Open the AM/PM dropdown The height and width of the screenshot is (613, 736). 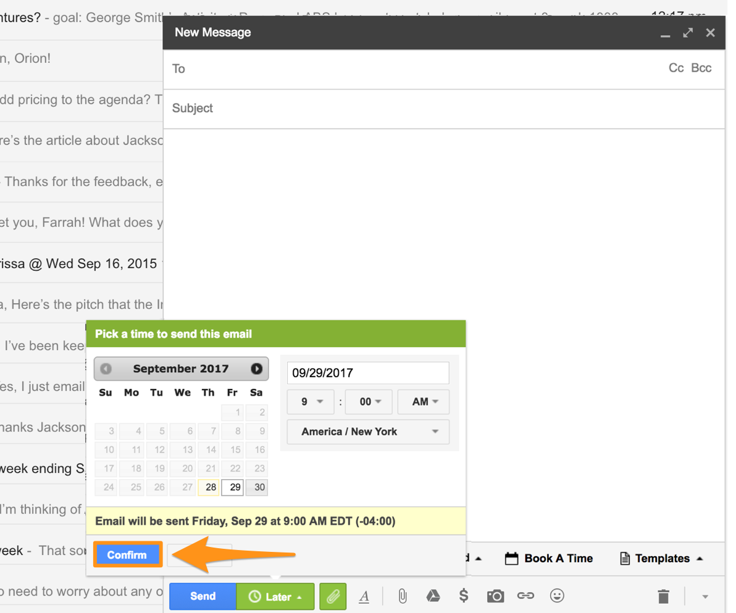pyautogui.click(x=423, y=402)
